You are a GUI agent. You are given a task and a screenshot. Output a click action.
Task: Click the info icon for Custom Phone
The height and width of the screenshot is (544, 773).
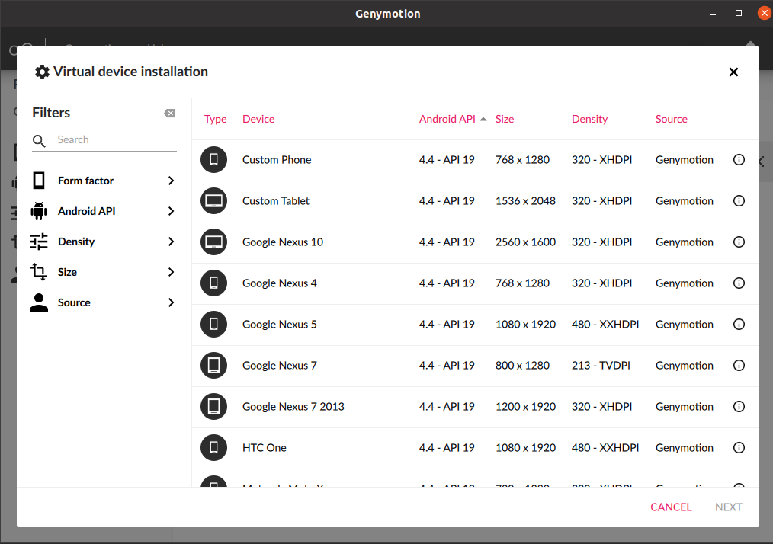tap(738, 160)
